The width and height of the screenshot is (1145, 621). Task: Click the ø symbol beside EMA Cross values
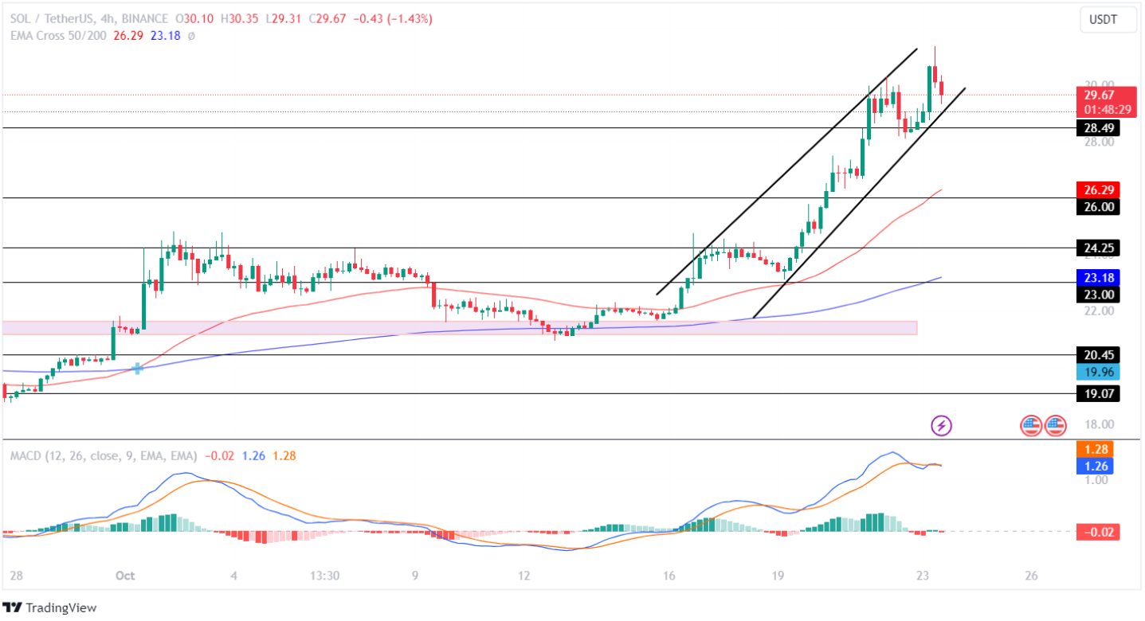[191, 36]
